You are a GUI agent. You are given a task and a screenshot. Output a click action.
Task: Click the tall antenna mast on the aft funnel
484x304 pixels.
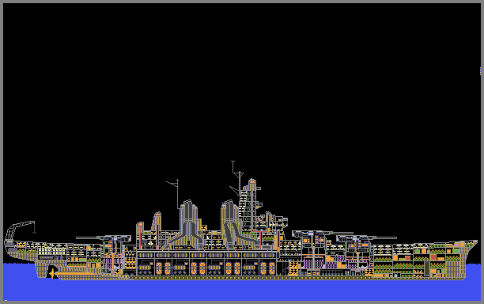[177, 193]
